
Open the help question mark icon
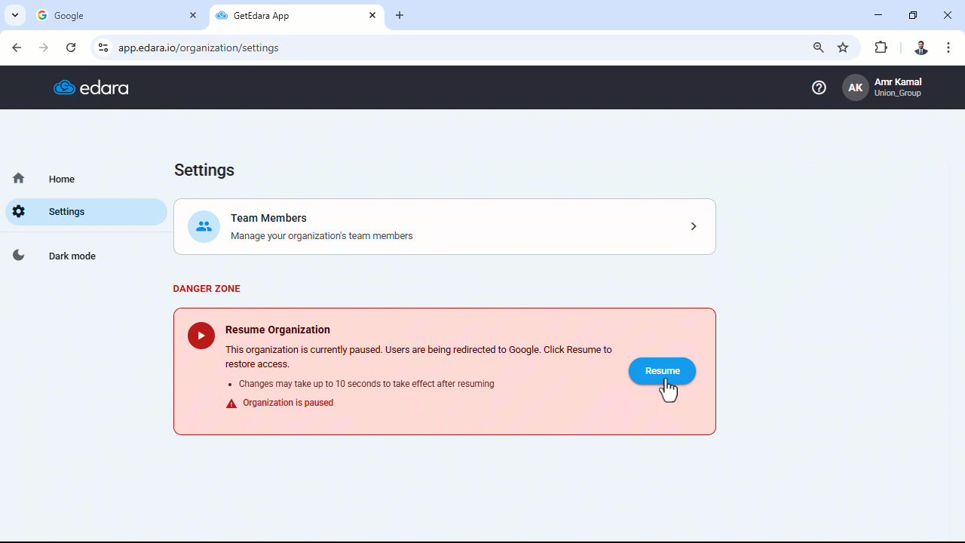pyautogui.click(x=819, y=87)
